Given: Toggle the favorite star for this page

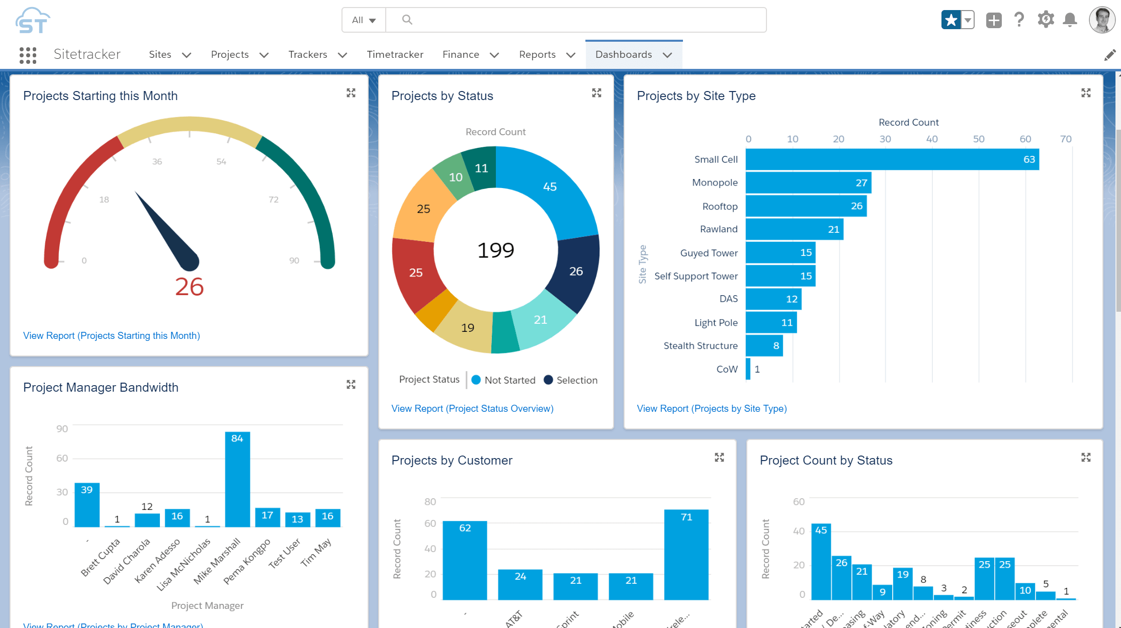Looking at the screenshot, I should pos(951,20).
